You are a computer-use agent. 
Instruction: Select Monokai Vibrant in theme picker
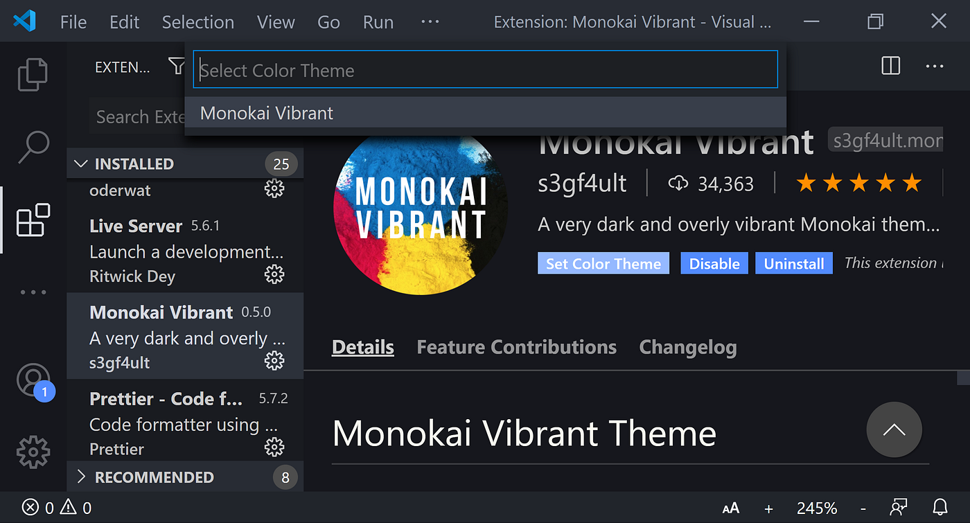[485, 113]
